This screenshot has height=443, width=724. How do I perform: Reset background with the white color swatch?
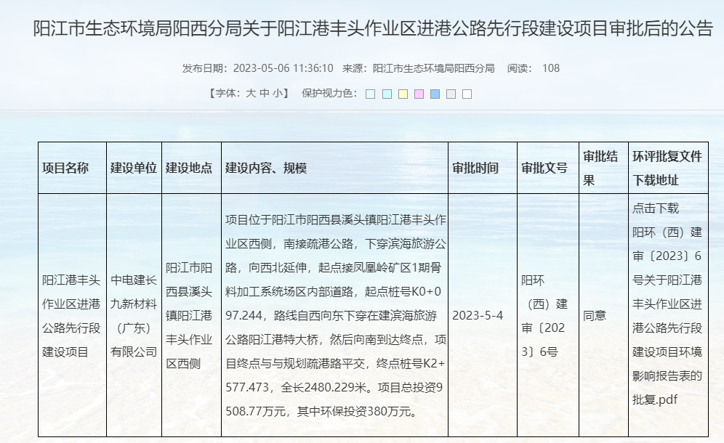467,94
